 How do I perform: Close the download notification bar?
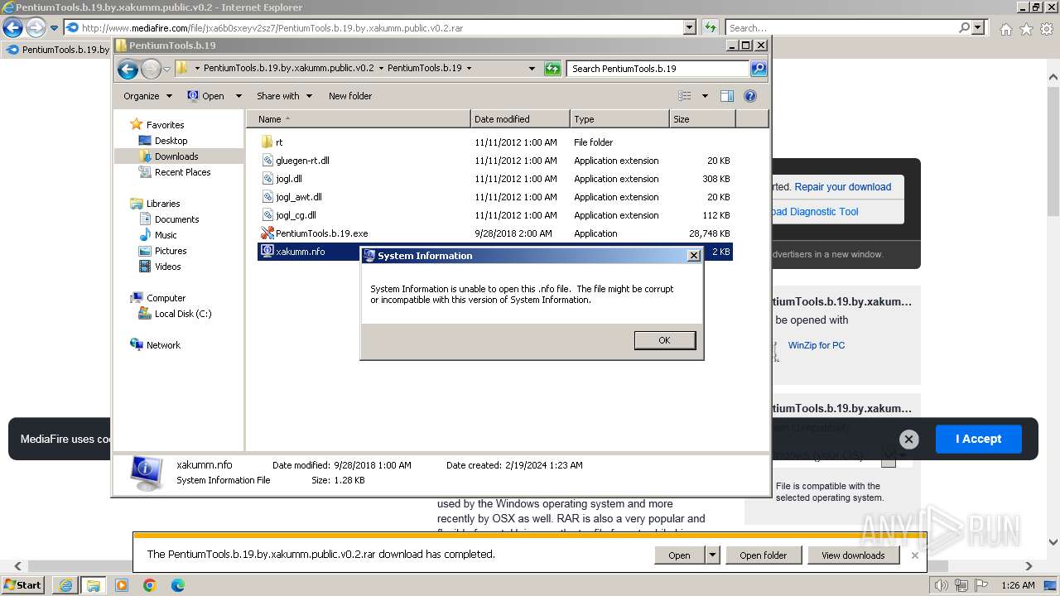click(914, 555)
